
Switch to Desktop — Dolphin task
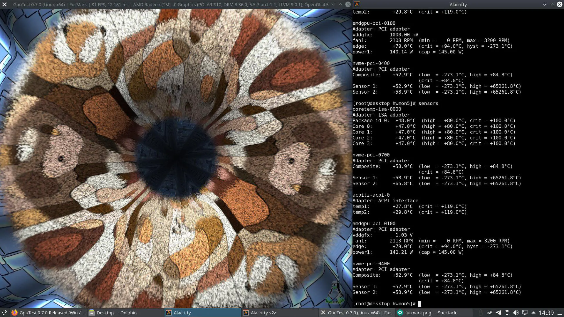113,313
